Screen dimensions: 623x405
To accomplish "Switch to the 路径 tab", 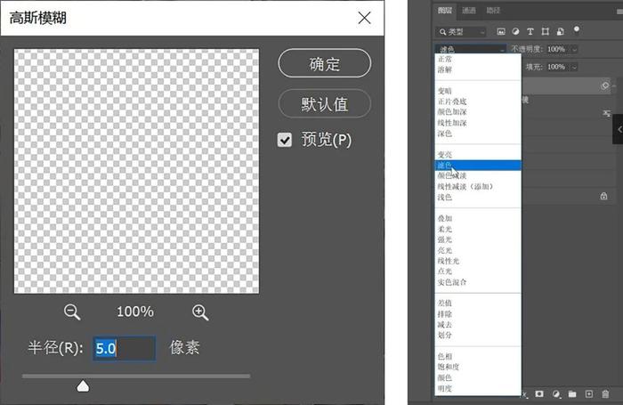I will 493,11.
